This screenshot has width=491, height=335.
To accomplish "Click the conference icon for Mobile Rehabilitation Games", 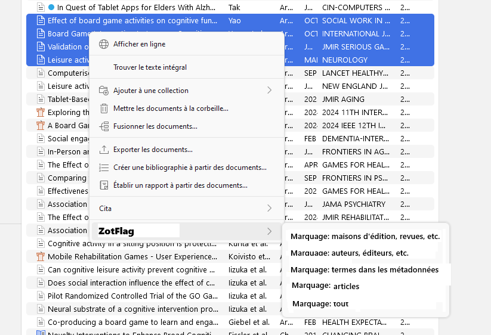I will pyautogui.click(x=41, y=256).
